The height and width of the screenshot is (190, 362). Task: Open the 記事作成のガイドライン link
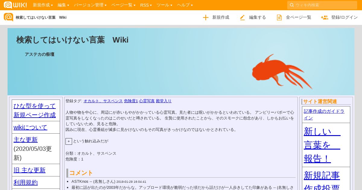324,114
